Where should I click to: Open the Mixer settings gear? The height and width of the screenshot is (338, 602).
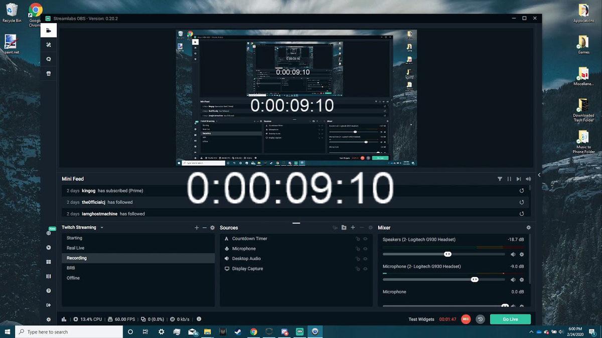pyautogui.click(x=528, y=227)
